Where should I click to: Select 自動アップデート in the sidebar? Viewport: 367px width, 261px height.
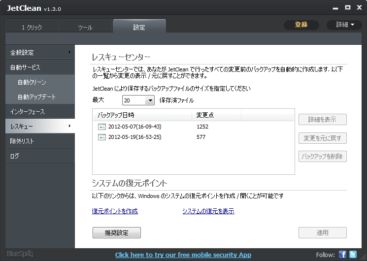(x=40, y=97)
